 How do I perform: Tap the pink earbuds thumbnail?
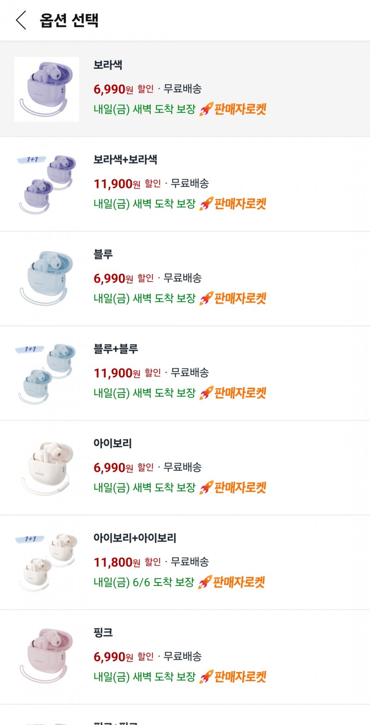click(x=47, y=657)
